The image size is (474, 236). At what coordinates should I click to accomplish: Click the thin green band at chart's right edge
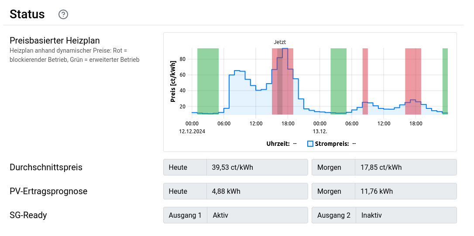[x=445, y=81]
